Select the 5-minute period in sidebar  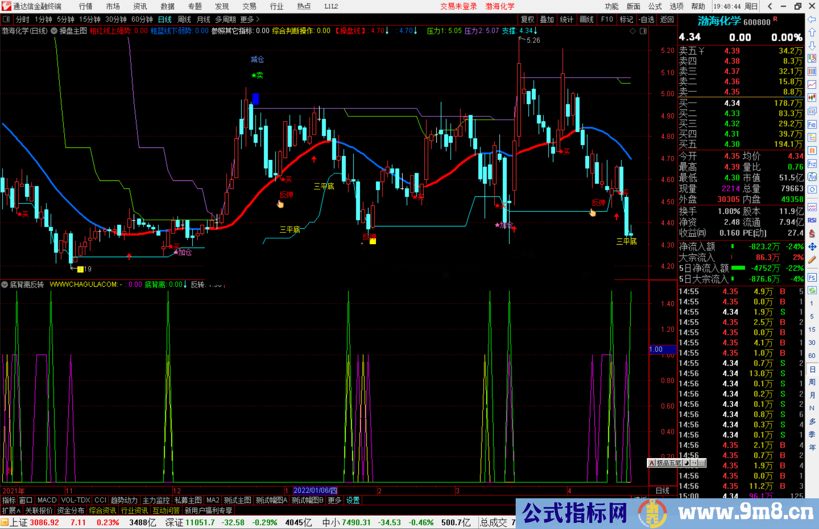[x=811, y=316]
